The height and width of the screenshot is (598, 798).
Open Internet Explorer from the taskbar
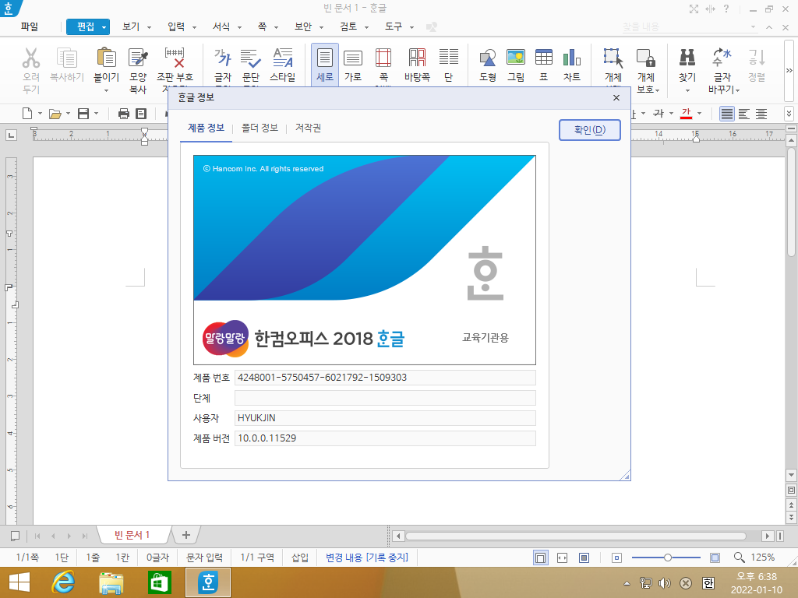63,582
